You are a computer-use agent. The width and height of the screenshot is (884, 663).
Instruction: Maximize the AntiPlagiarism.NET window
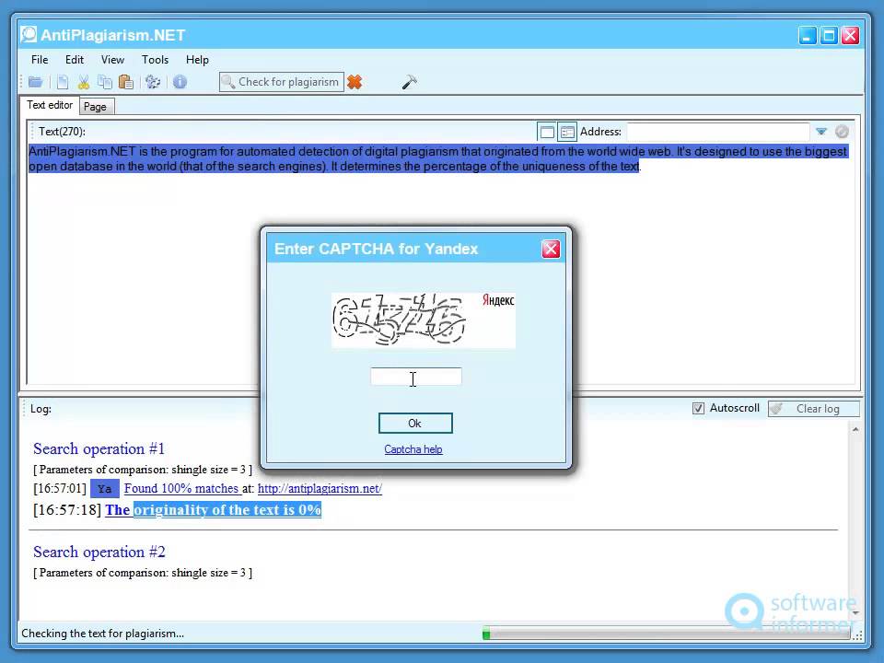pyautogui.click(x=829, y=36)
